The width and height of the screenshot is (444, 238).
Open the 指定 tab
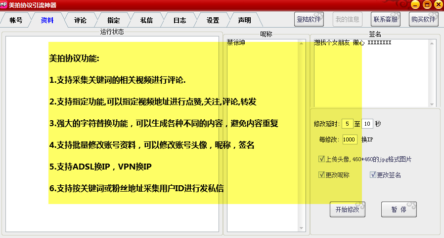[113, 20]
